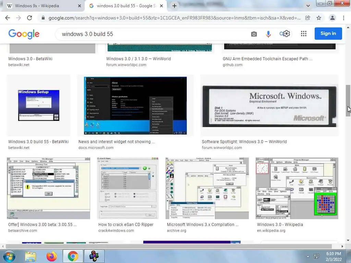Viewport: 351px width, 263px height.
Task: Expand the tab search dropdown arrow
Action: [x=308, y=6]
